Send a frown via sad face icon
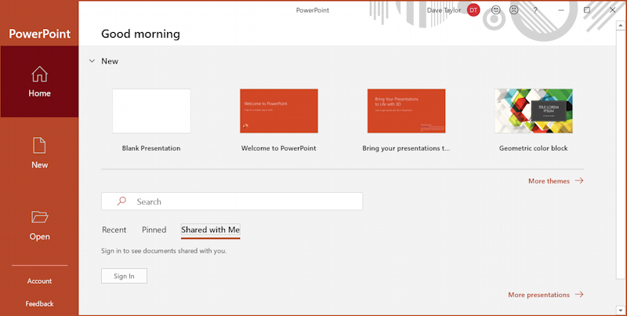Viewport: 627px width, 316px height. click(514, 10)
